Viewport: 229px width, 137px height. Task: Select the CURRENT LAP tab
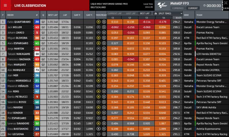click(114, 13)
